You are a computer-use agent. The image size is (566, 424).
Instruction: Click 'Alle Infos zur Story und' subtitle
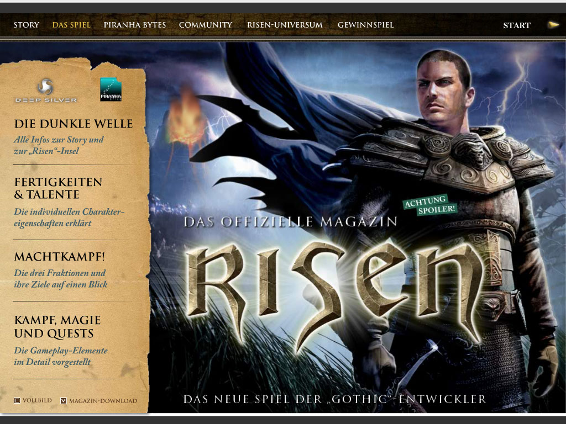[x=59, y=140]
